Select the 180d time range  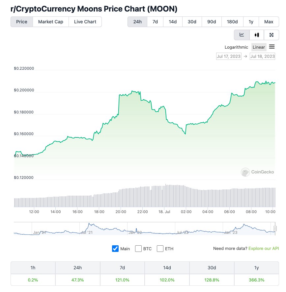[x=232, y=22]
